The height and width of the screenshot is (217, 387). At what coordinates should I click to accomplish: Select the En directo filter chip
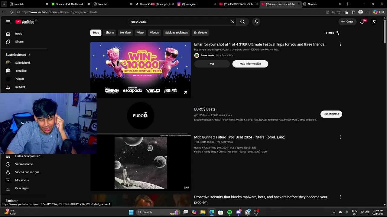tap(200, 33)
